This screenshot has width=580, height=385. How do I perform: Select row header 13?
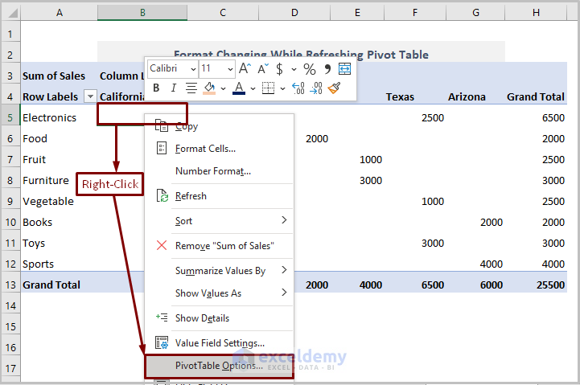(x=10, y=285)
